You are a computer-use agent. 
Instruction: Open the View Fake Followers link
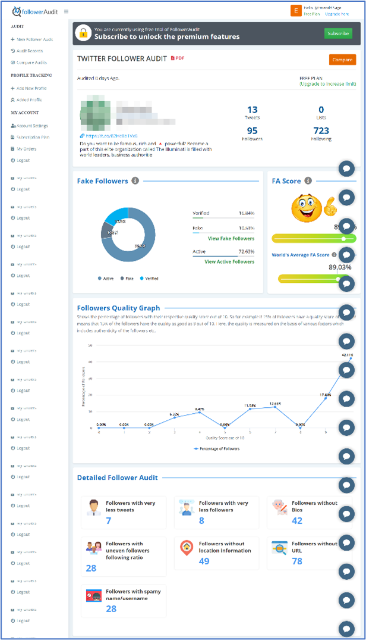click(231, 238)
